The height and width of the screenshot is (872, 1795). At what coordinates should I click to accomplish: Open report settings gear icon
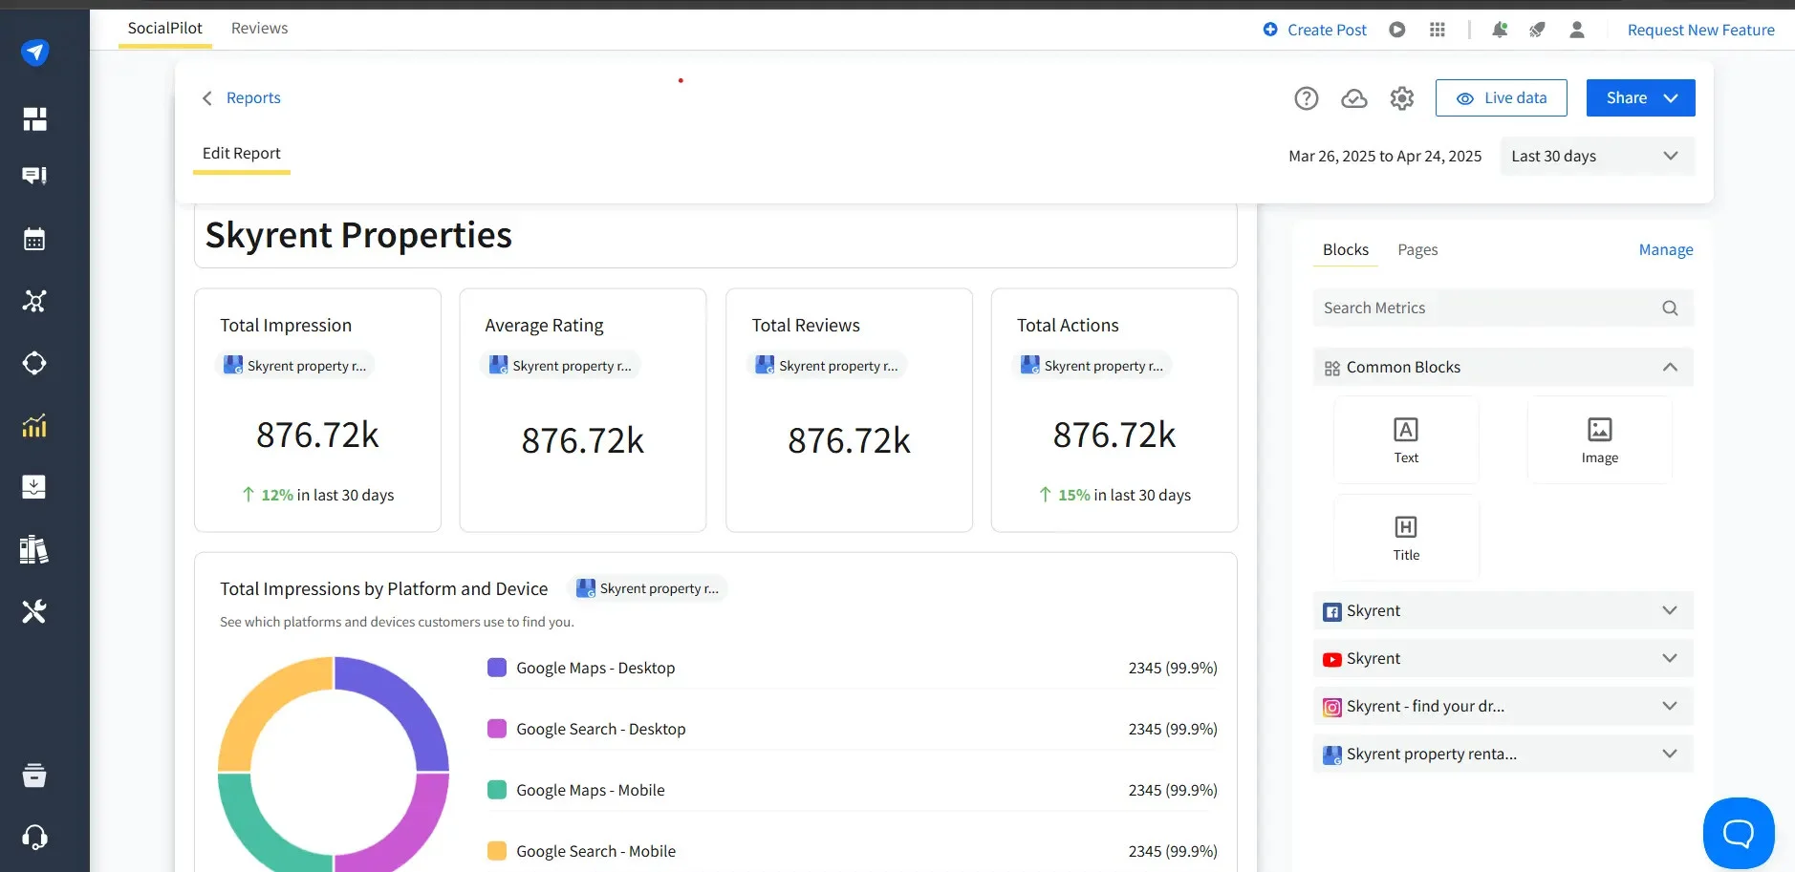point(1401,97)
